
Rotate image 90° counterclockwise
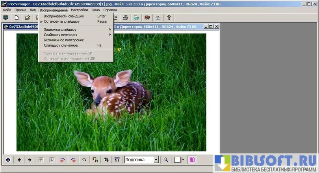pyautogui.click(x=62, y=160)
